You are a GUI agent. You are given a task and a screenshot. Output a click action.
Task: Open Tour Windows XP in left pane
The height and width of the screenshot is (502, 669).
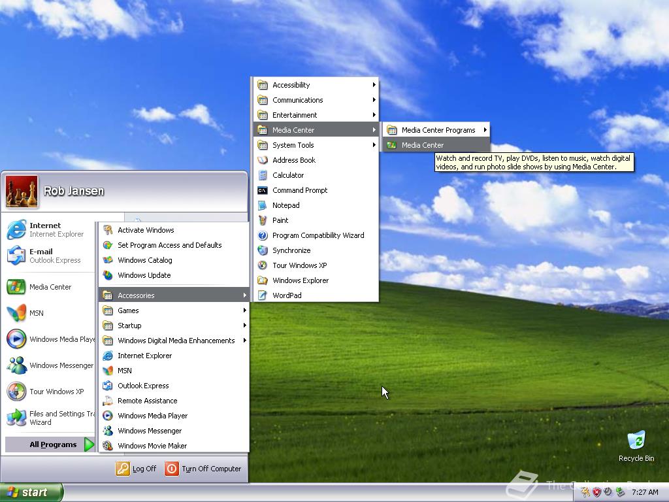[x=49, y=392]
